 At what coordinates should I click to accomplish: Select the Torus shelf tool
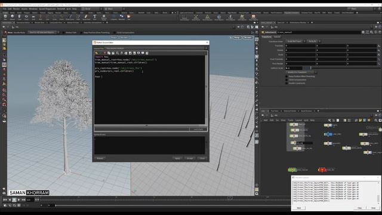coord(26,17)
